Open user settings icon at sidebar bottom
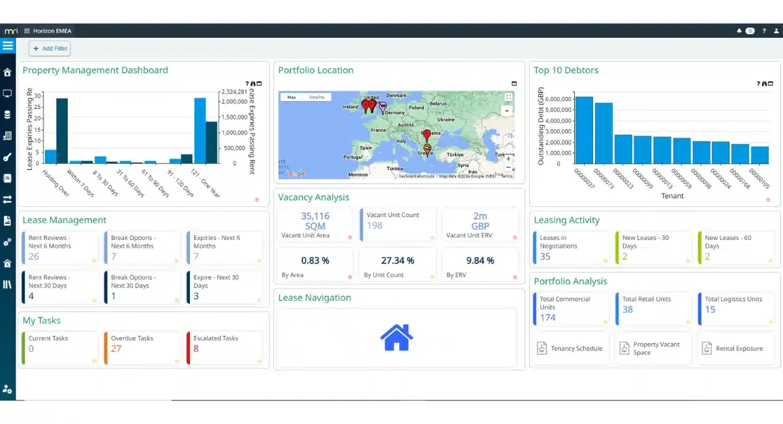Image resolution: width=783 pixels, height=424 pixels. point(8,389)
